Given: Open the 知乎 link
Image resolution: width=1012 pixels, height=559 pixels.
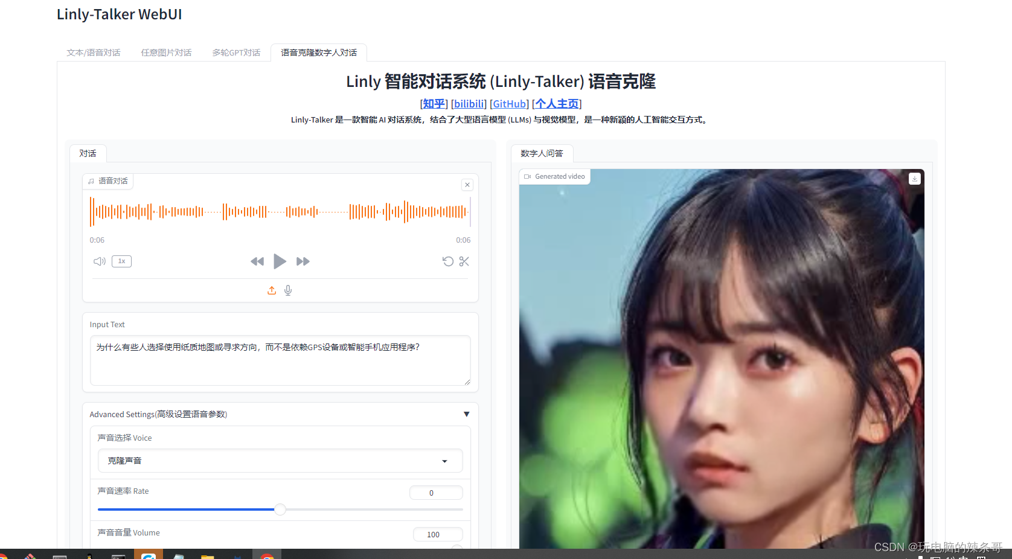Looking at the screenshot, I should tap(434, 104).
